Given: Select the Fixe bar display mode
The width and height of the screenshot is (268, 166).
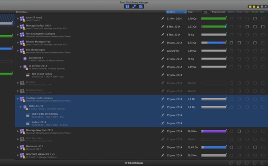Looking at the screenshot, I should pyautogui.click(x=205, y=12).
